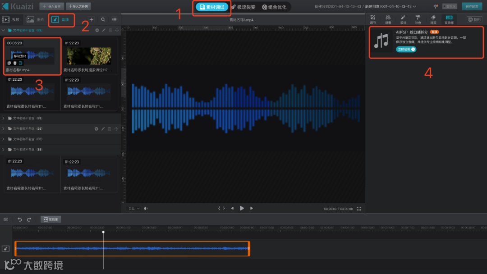The height and width of the screenshot is (274, 487).
Task: Collapse the first open folder chevron
Action: tap(4, 30)
